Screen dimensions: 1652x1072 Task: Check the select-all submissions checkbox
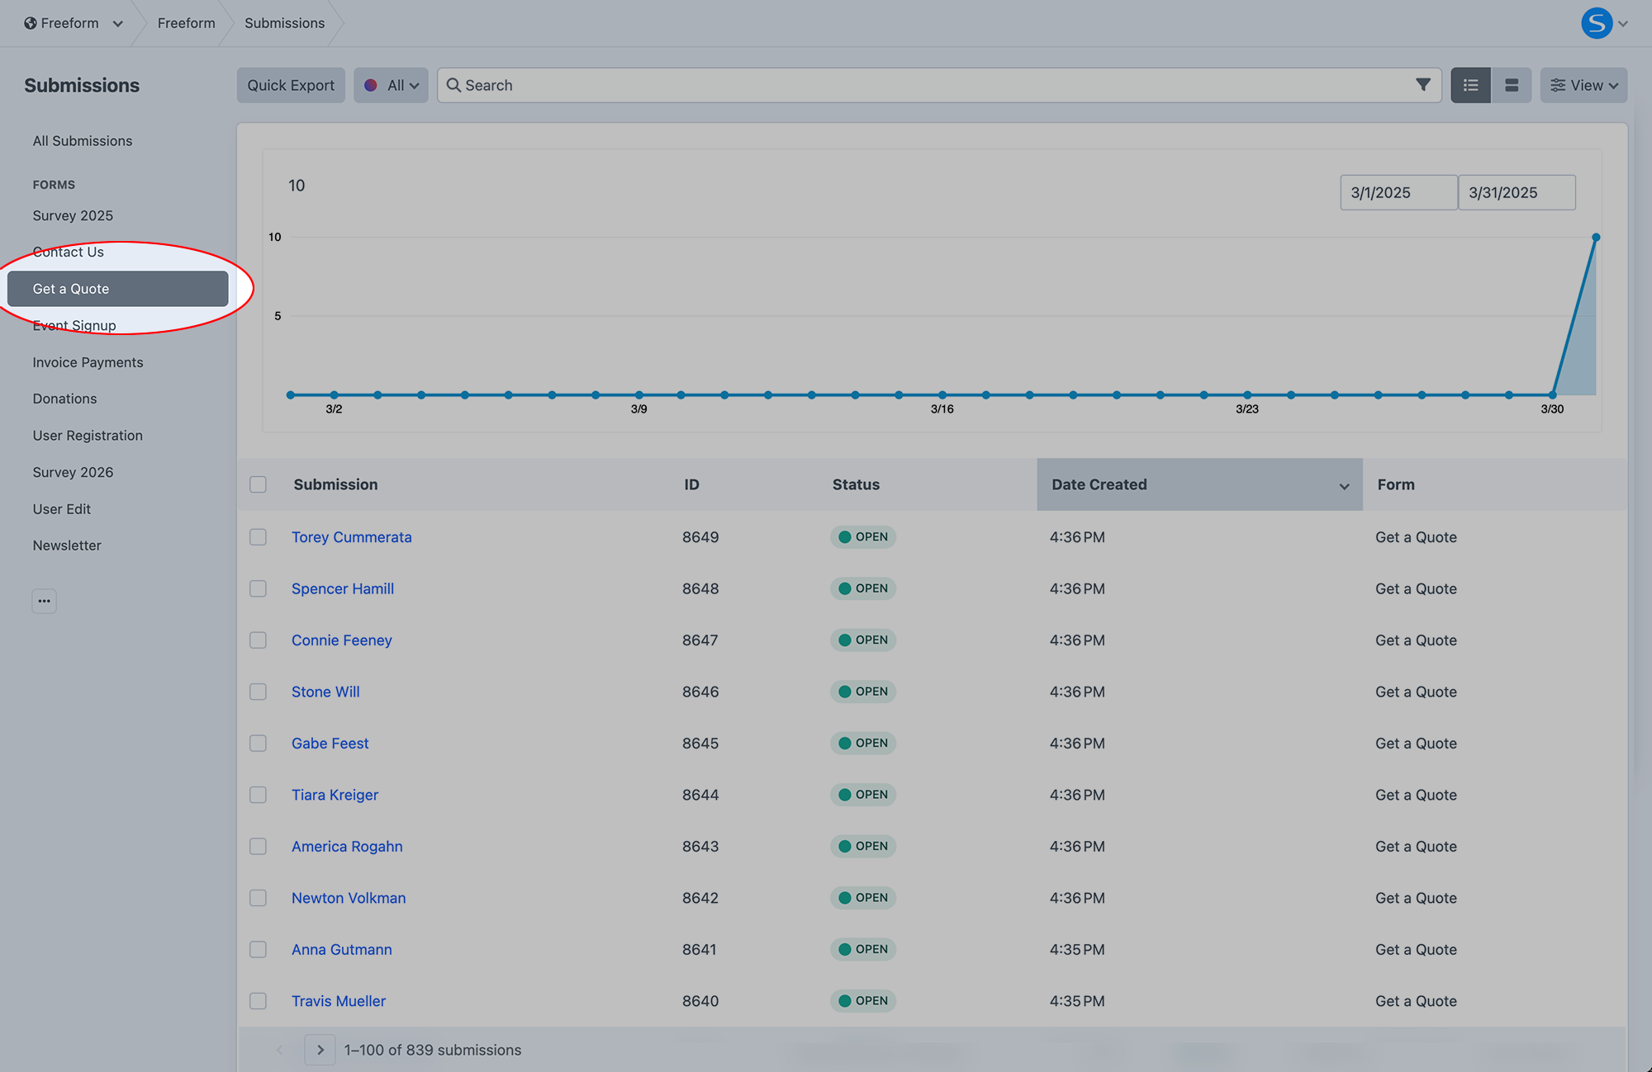[x=257, y=484]
